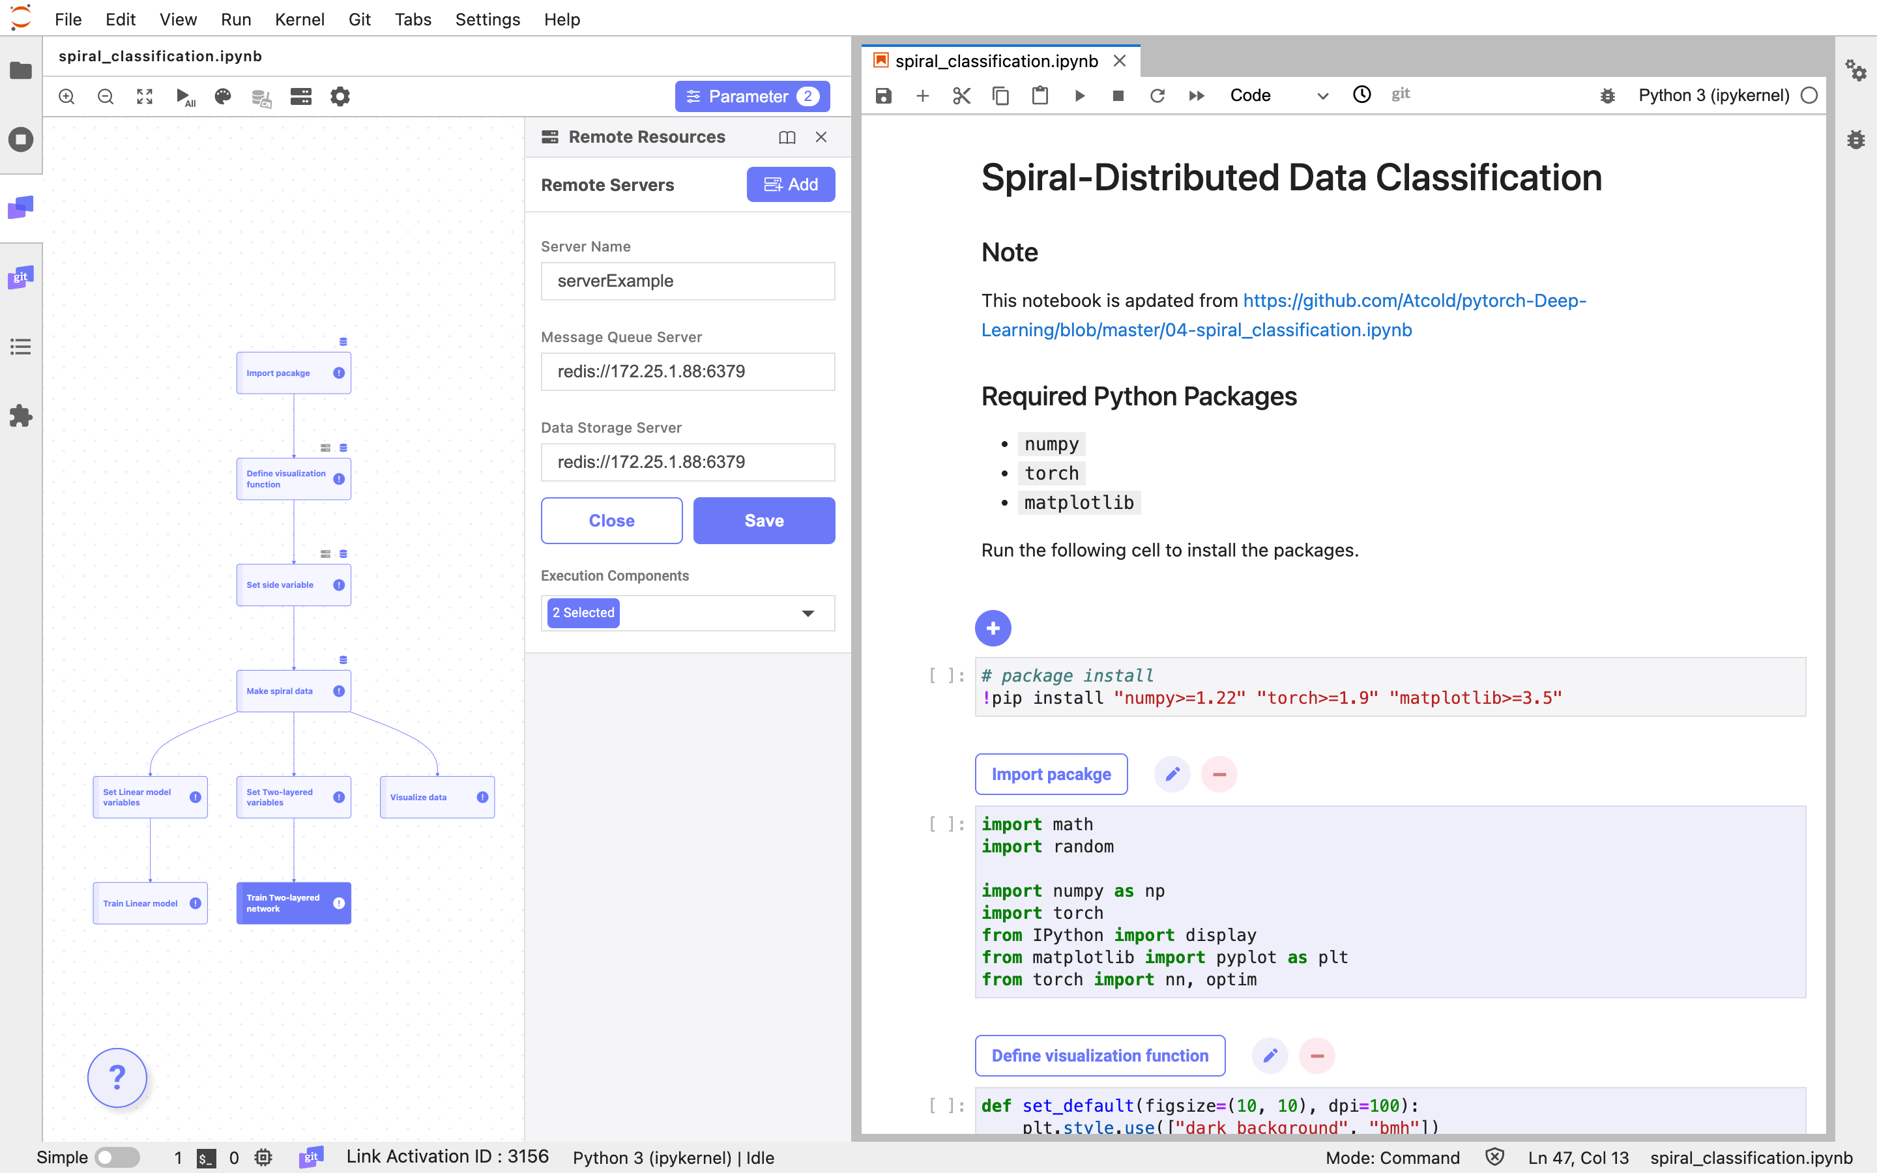
Task: Toggle the Simple mode switch
Action: tap(117, 1157)
